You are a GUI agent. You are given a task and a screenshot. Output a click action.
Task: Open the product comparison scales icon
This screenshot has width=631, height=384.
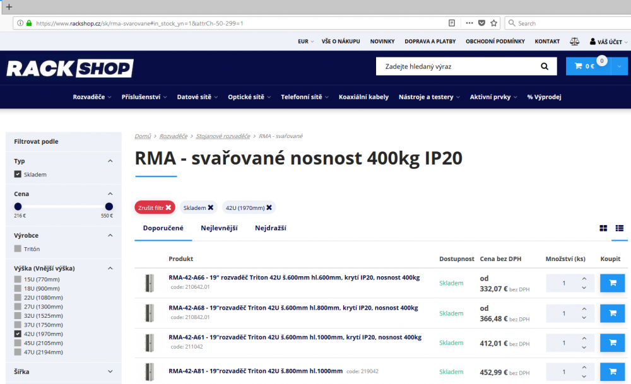[x=574, y=42]
